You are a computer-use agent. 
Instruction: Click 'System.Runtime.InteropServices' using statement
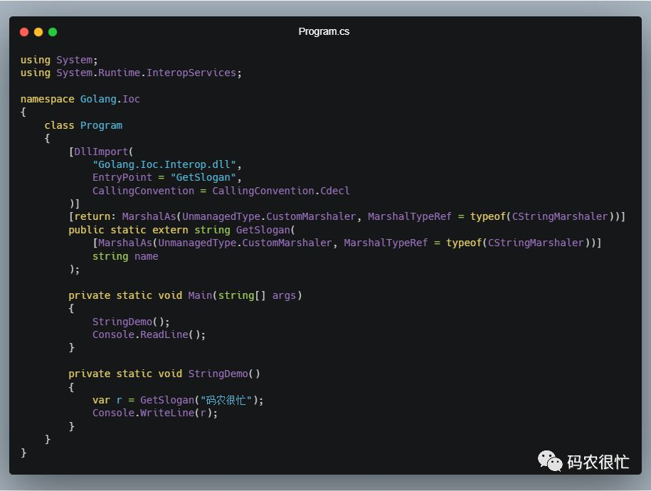click(x=131, y=73)
